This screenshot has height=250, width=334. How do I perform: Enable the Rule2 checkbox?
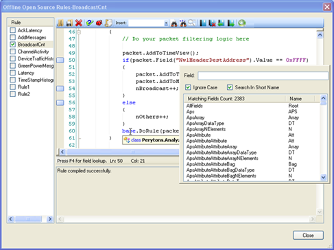13,94
